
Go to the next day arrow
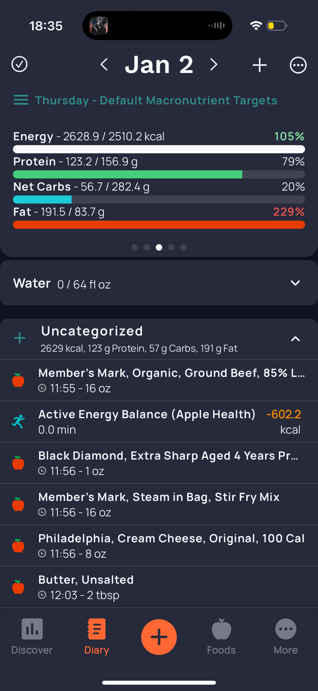coord(214,65)
